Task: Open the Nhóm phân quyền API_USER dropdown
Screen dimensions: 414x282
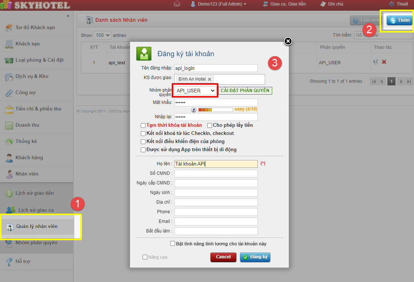Action: [195, 91]
